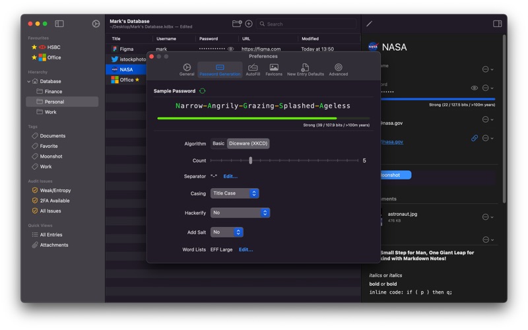Select the sample password text
The width and height of the screenshot is (528, 330).
263,106
